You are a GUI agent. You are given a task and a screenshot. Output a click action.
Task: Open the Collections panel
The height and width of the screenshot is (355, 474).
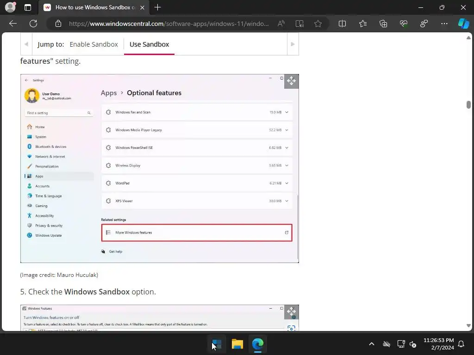[383, 24]
